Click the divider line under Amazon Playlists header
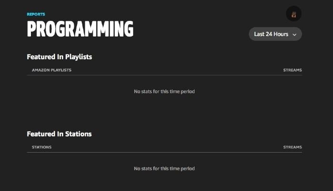This screenshot has width=333, height=191. click(x=165, y=75)
